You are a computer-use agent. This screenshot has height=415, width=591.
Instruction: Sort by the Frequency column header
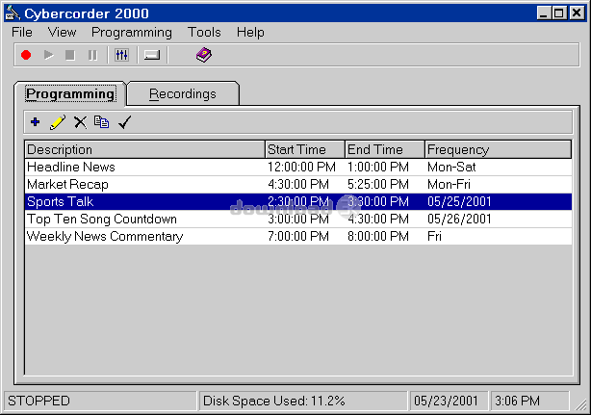498,149
